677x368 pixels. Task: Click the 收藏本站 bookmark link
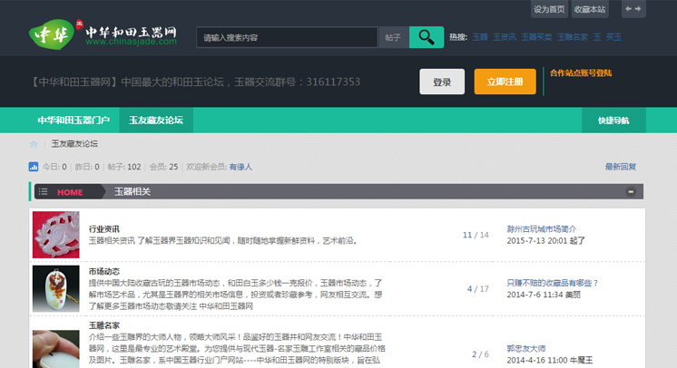[x=590, y=9]
